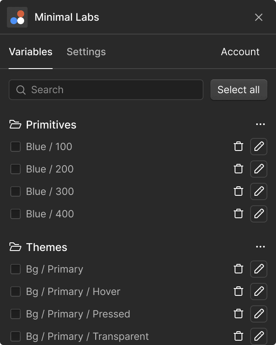Switch to the Settings tab

pos(86,52)
